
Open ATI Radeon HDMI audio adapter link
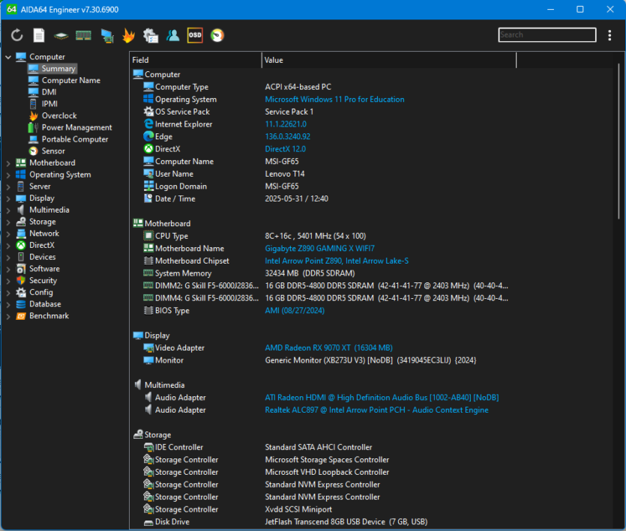(x=382, y=398)
